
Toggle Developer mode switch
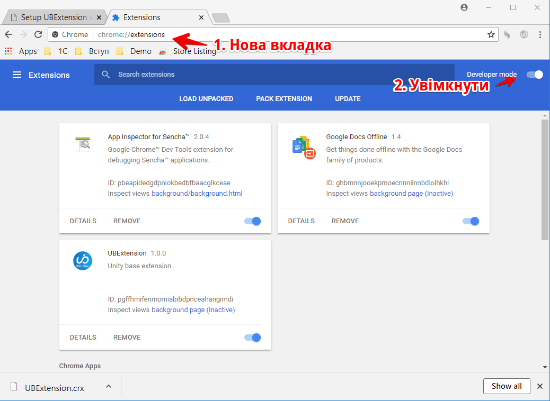coord(535,74)
